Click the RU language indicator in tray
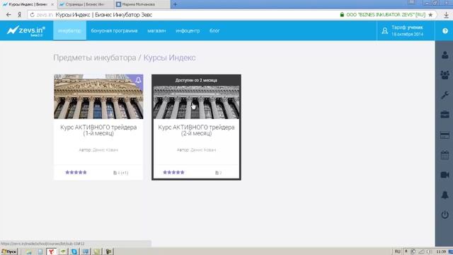The height and width of the screenshot is (255, 453). click(x=398, y=251)
